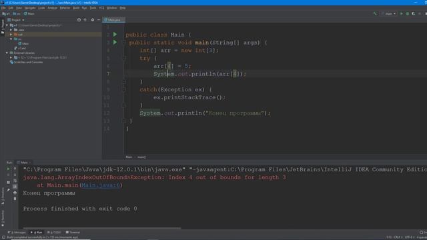Viewport: 427px width, 240px height.
Task: Expand the out folder node
Action: tap(11, 35)
